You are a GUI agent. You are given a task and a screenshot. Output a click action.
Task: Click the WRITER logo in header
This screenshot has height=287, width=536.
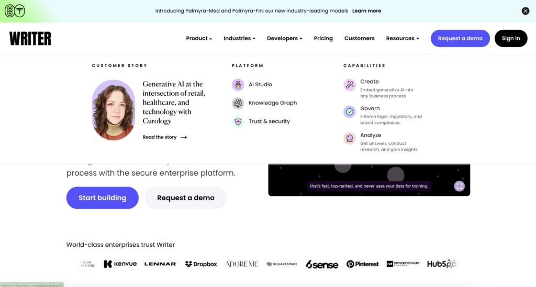point(30,38)
